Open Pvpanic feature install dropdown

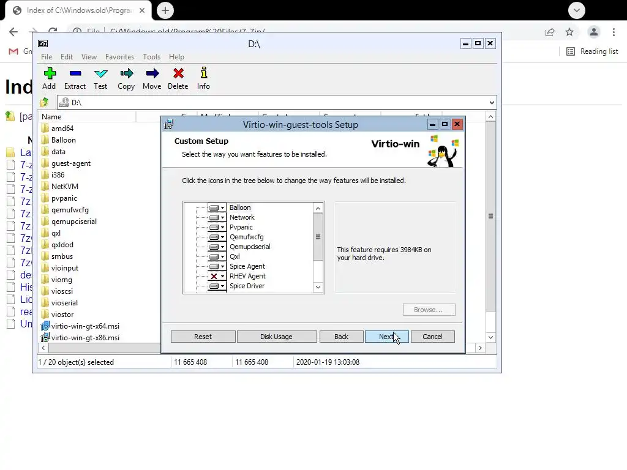(217, 228)
